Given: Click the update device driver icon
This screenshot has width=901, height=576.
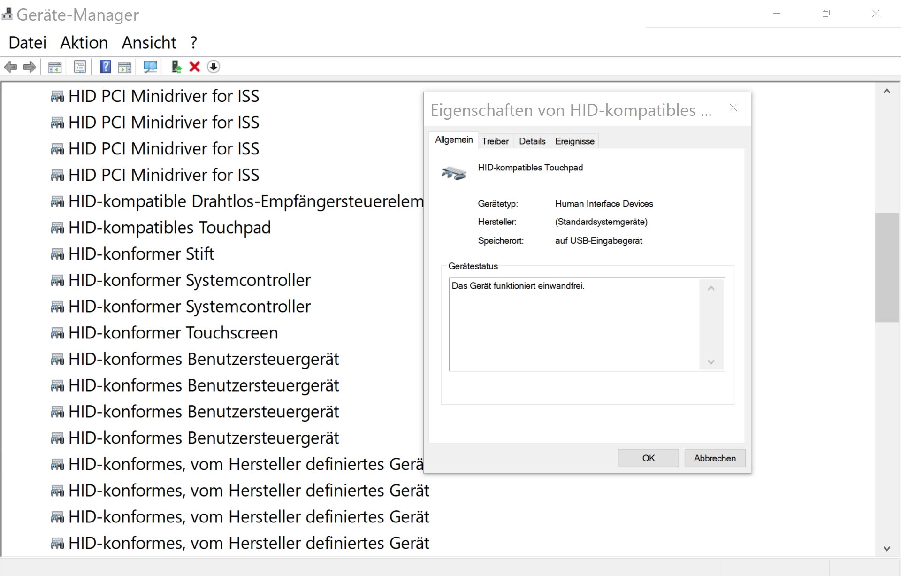Looking at the screenshot, I should pyautogui.click(x=176, y=67).
